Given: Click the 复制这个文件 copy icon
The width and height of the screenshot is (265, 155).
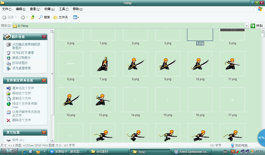Looking at the screenshot, I should coord(9,98).
